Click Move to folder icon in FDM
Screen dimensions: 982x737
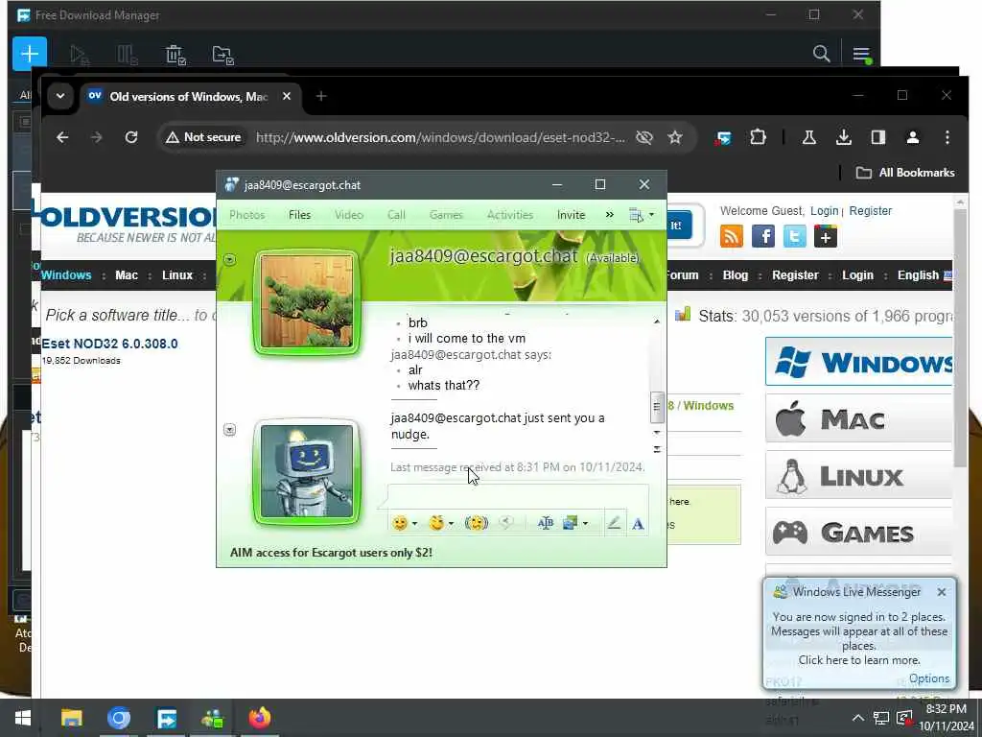coord(222,55)
